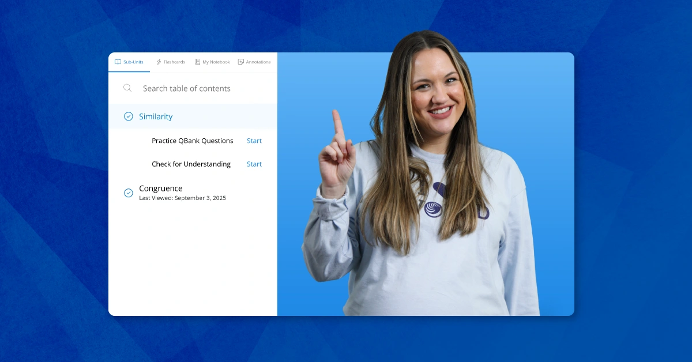Select the Practice QBank Questions item
The height and width of the screenshot is (362, 692).
tap(192, 141)
